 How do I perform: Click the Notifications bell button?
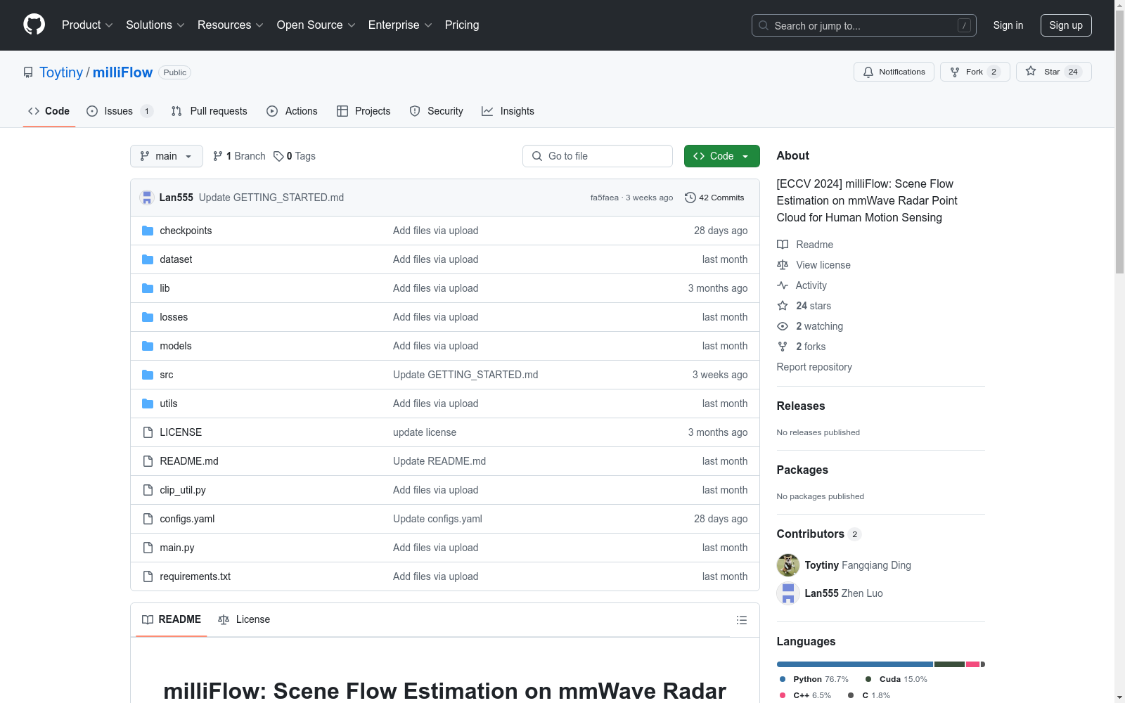coord(894,72)
